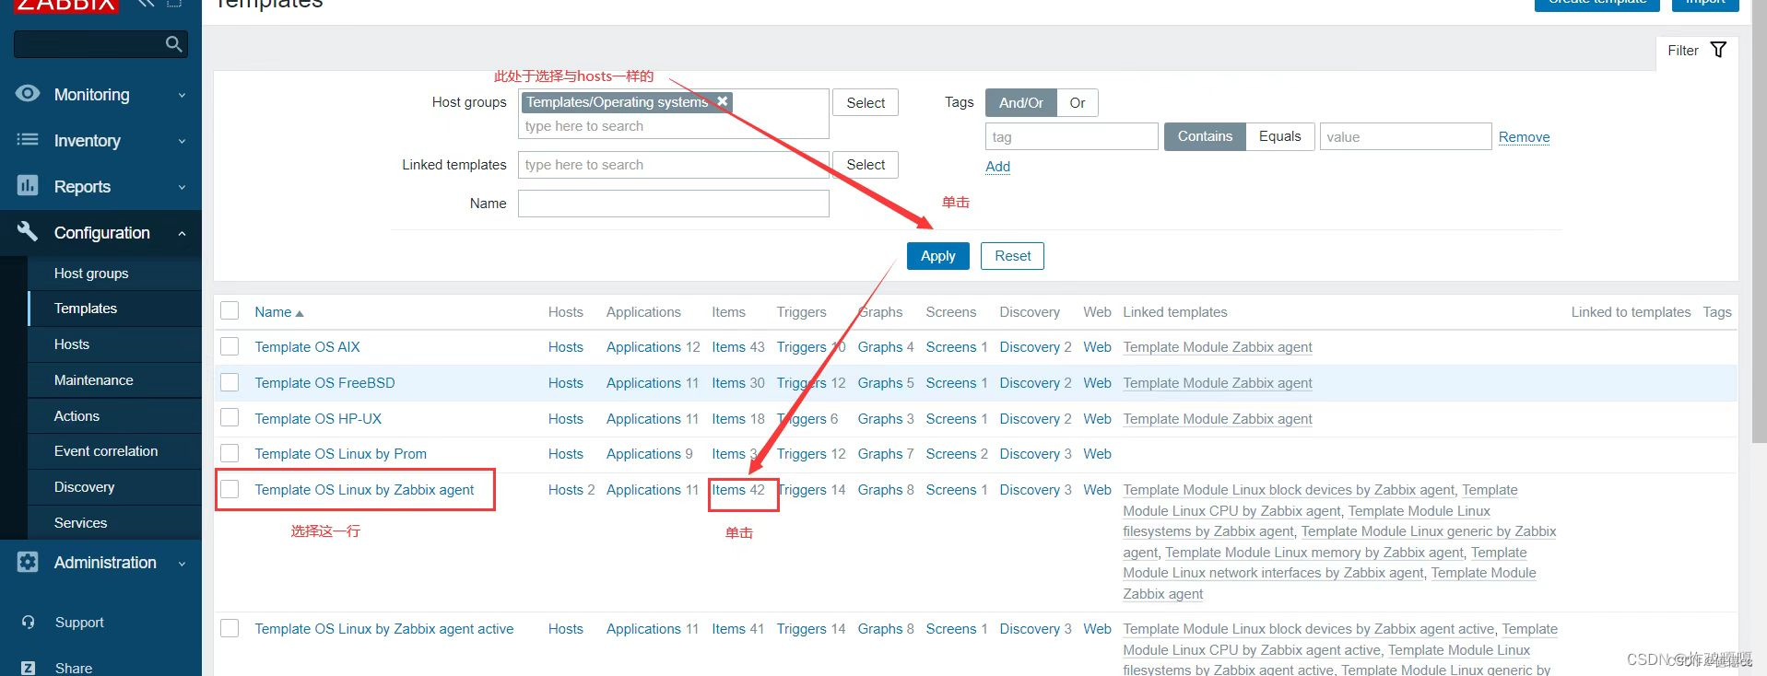Collapse the sidebar with the double-arrow icon

coord(146,4)
